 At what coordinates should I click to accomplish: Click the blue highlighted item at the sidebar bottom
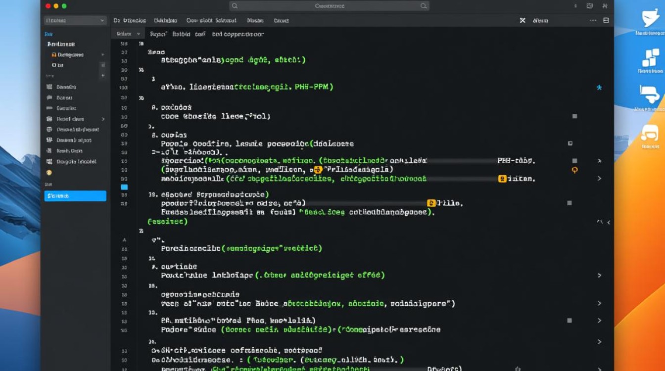coord(75,196)
